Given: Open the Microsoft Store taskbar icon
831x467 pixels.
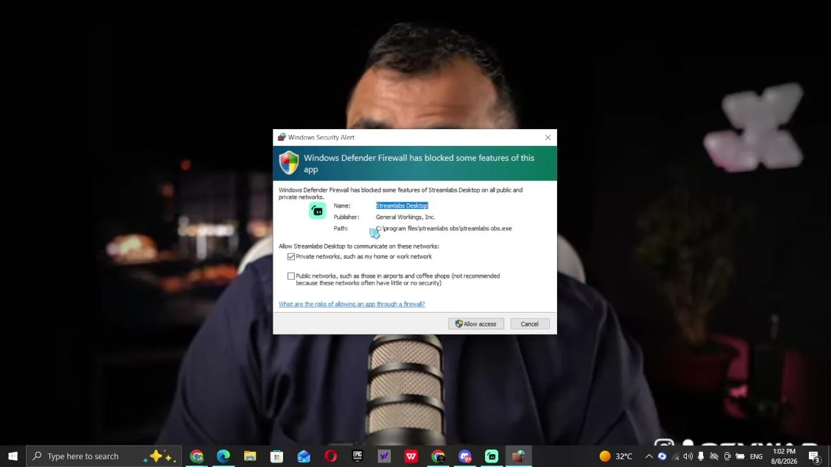Looking at the screenshot, I should click(x=277, y=456).
